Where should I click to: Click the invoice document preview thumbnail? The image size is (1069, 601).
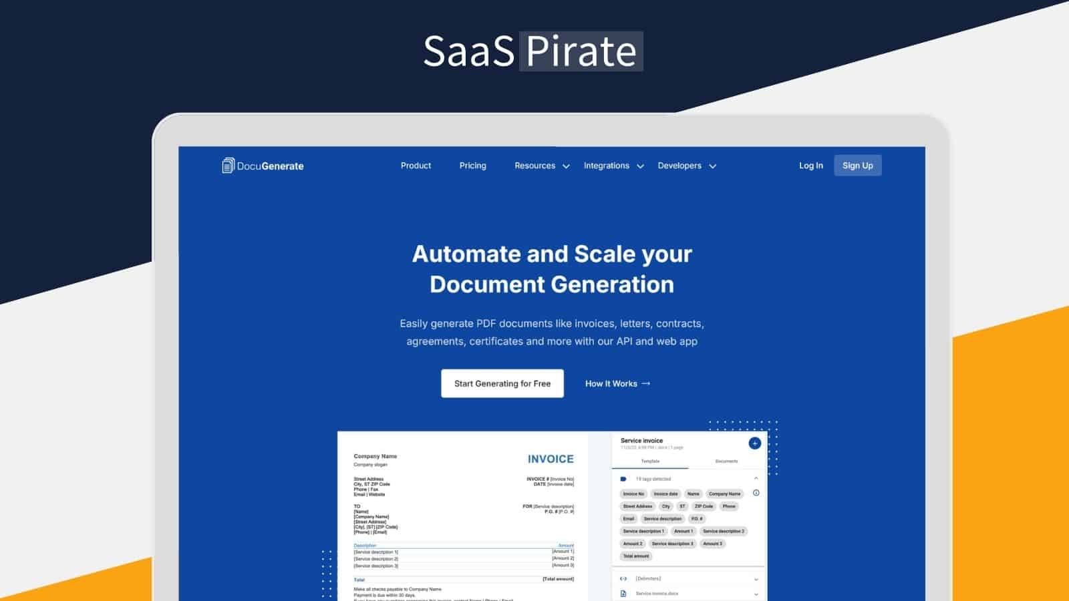click(x=463, y=516)
